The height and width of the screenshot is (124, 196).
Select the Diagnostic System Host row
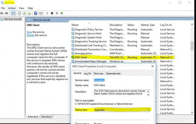(x=123, y=37)
